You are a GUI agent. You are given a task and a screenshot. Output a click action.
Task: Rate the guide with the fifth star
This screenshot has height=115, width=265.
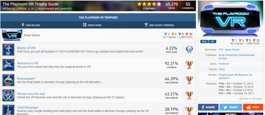coord(159,4)
